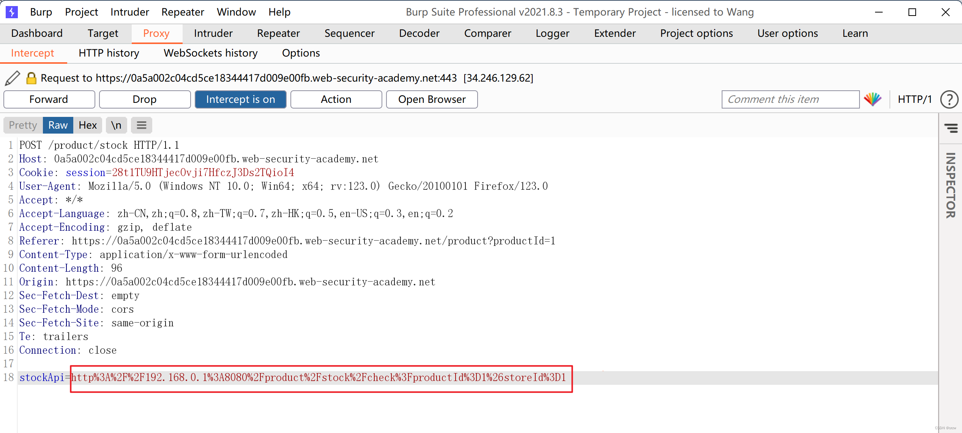The width and height of the screenshot is (962, 433).
Task: Open request display settings via hamburger icon
Action: [x=141, y=125]
